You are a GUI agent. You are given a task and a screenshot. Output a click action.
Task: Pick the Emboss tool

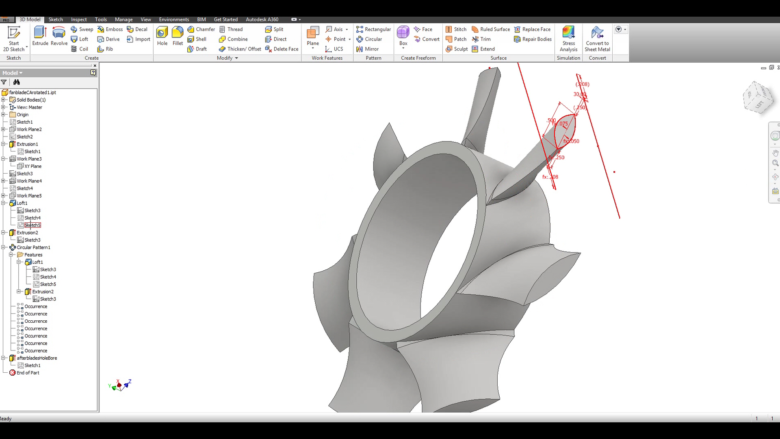click(x=110, y=29)
